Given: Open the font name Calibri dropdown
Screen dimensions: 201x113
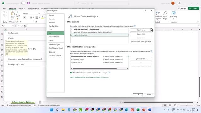Looking at the screenshot, I should (x=37, y=13).
